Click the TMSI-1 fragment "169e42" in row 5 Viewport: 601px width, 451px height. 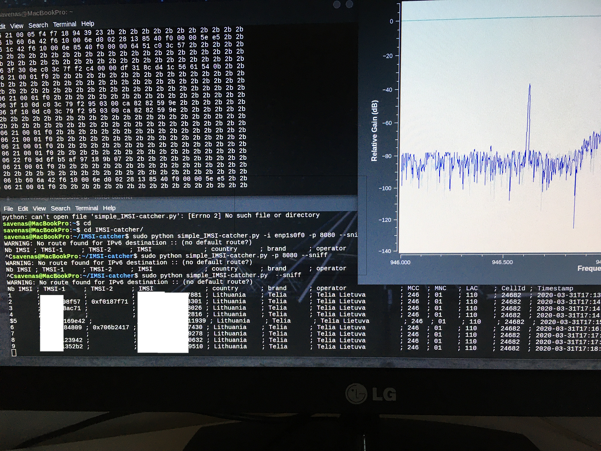[x=74, y=321]
